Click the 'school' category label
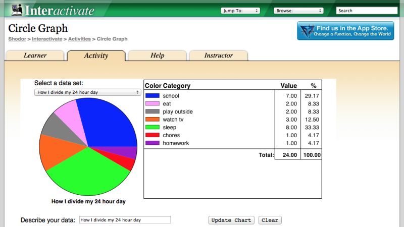The image size is (404, 227). tap(171, 96)
